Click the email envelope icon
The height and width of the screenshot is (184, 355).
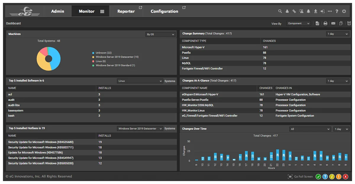click(333, 23)
